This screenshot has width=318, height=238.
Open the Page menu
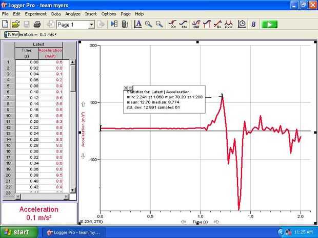(126, 14)
